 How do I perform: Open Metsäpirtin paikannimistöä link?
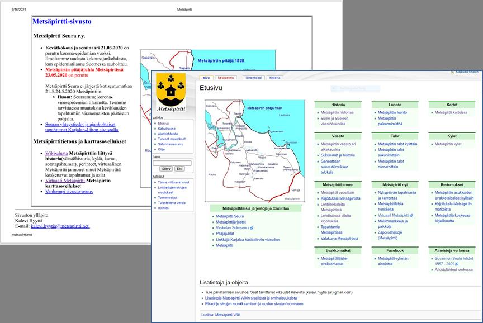390,121
